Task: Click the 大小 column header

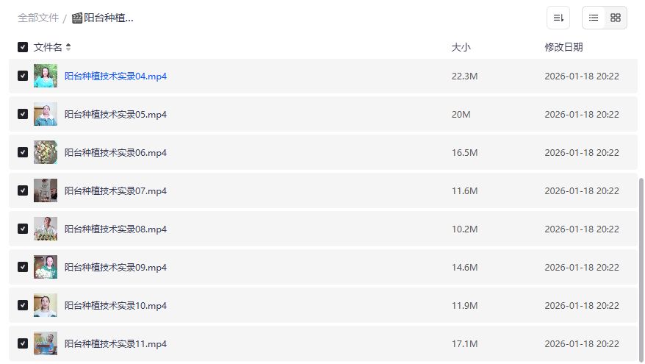Action: pos(461,47)
